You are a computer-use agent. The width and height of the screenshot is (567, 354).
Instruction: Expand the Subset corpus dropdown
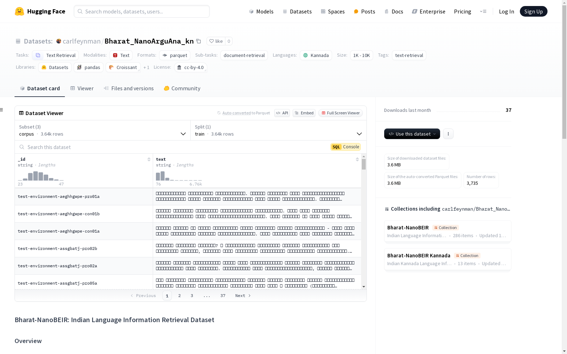point(102,130)
